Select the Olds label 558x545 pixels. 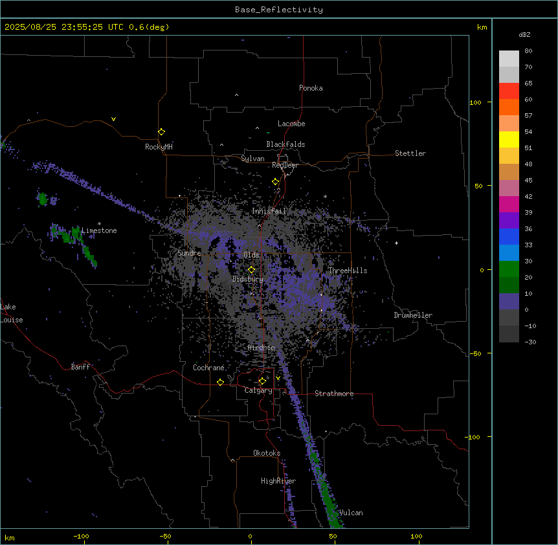[251, 255]
